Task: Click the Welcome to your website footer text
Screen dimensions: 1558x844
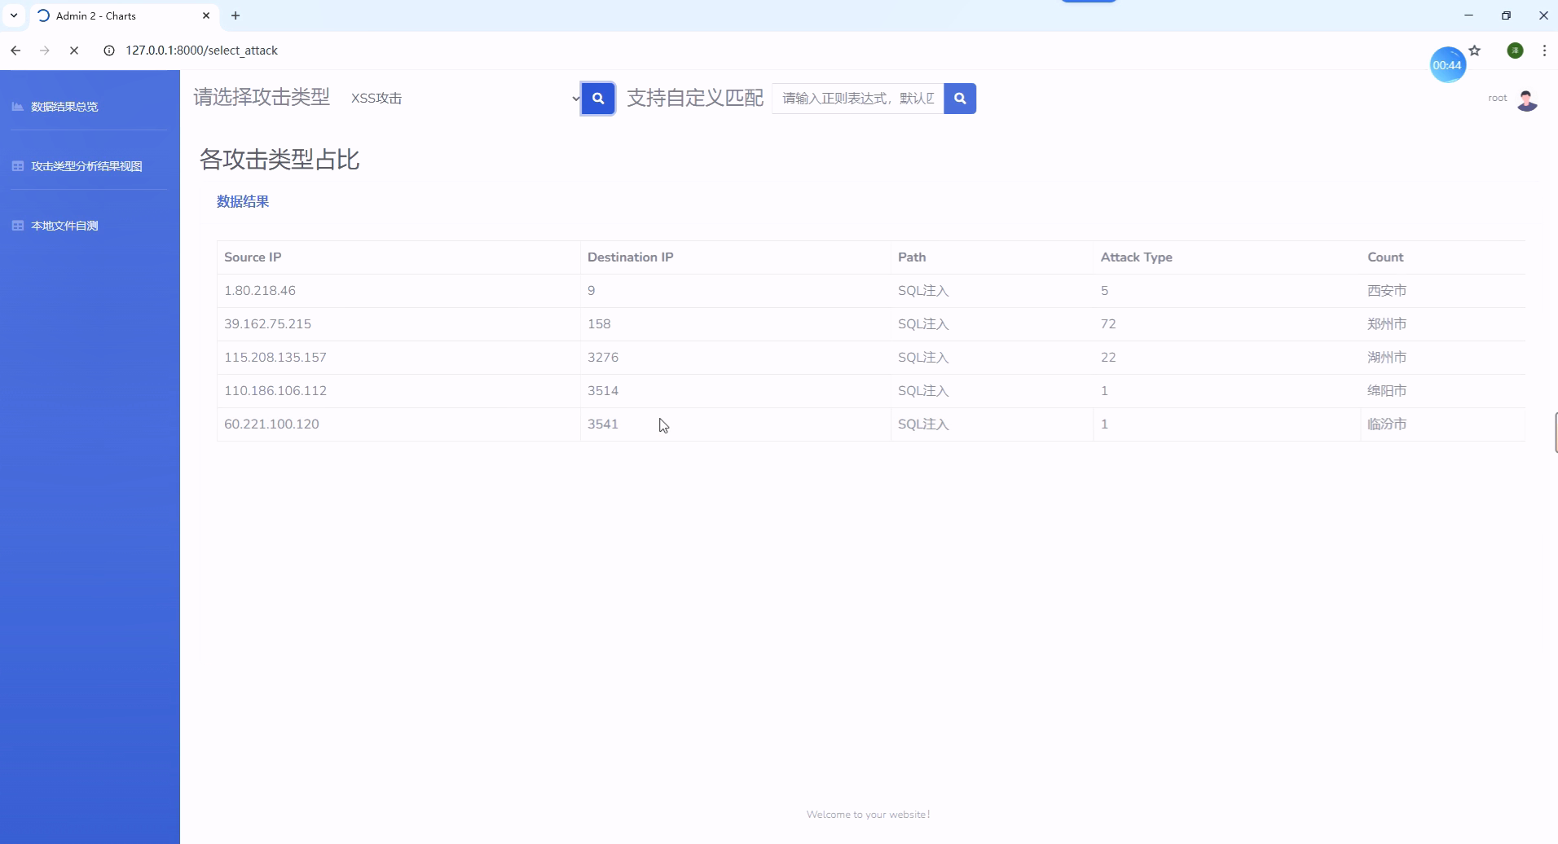Action: [x=869, y=815]
